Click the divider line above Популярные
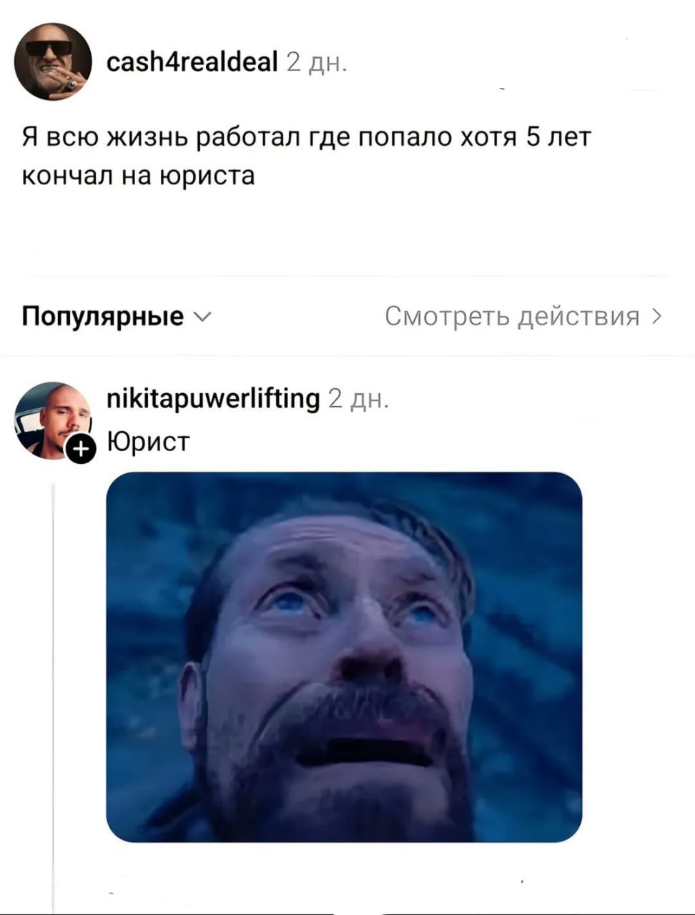This screenshot has width=695, height=915. click(347, 276)
